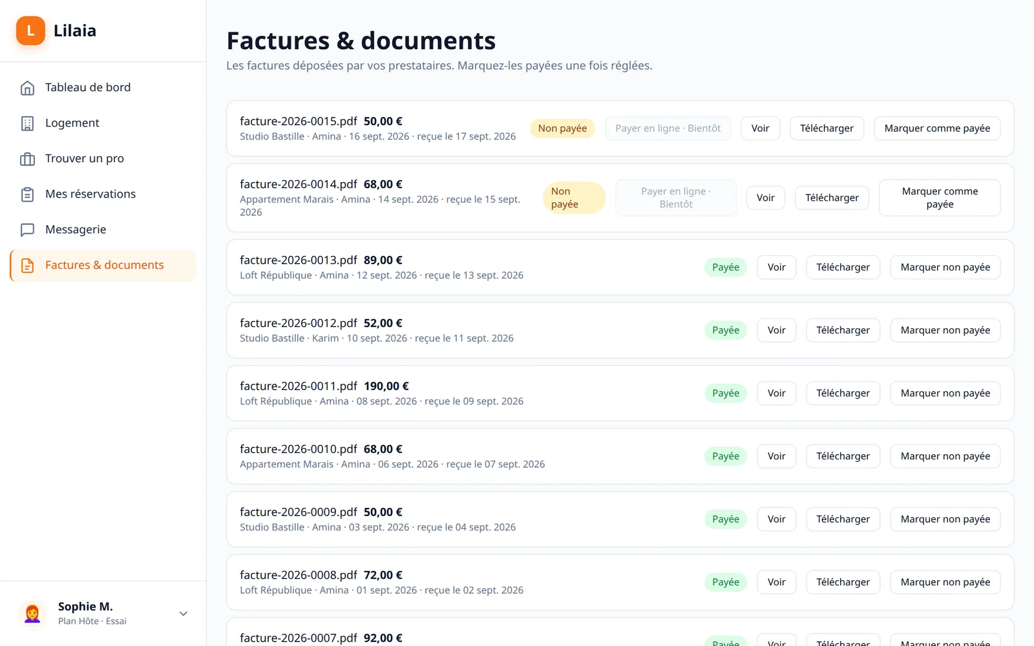View facture-2026-0008.pdf
1034x646 pixels.
click(776, 582)
